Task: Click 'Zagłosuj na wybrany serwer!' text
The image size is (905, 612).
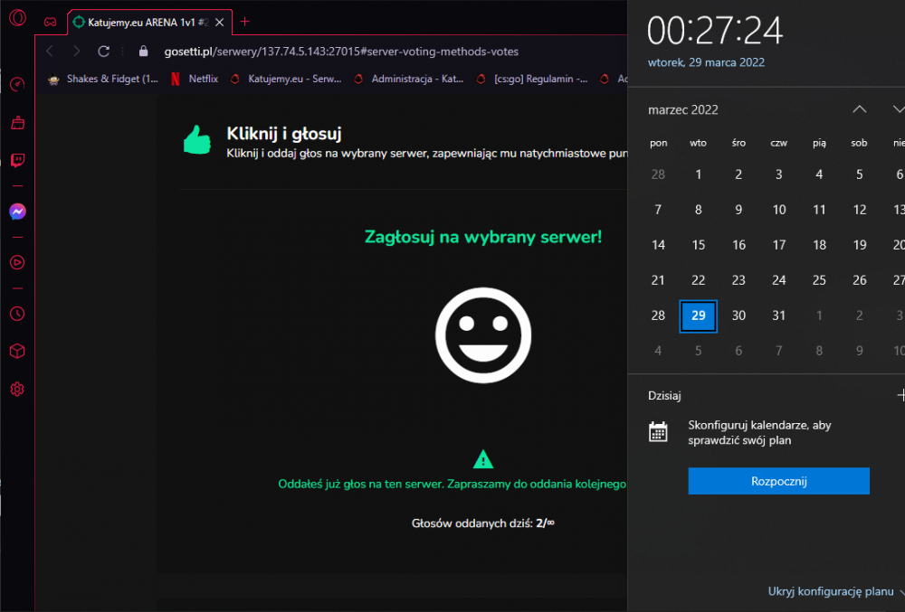Action: (x=483, y=237)
